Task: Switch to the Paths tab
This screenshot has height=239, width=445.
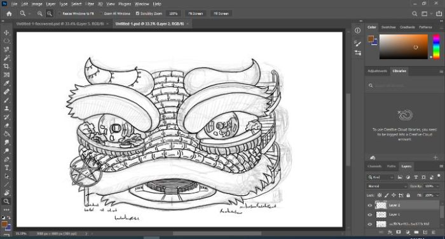Action: (391, 166)
